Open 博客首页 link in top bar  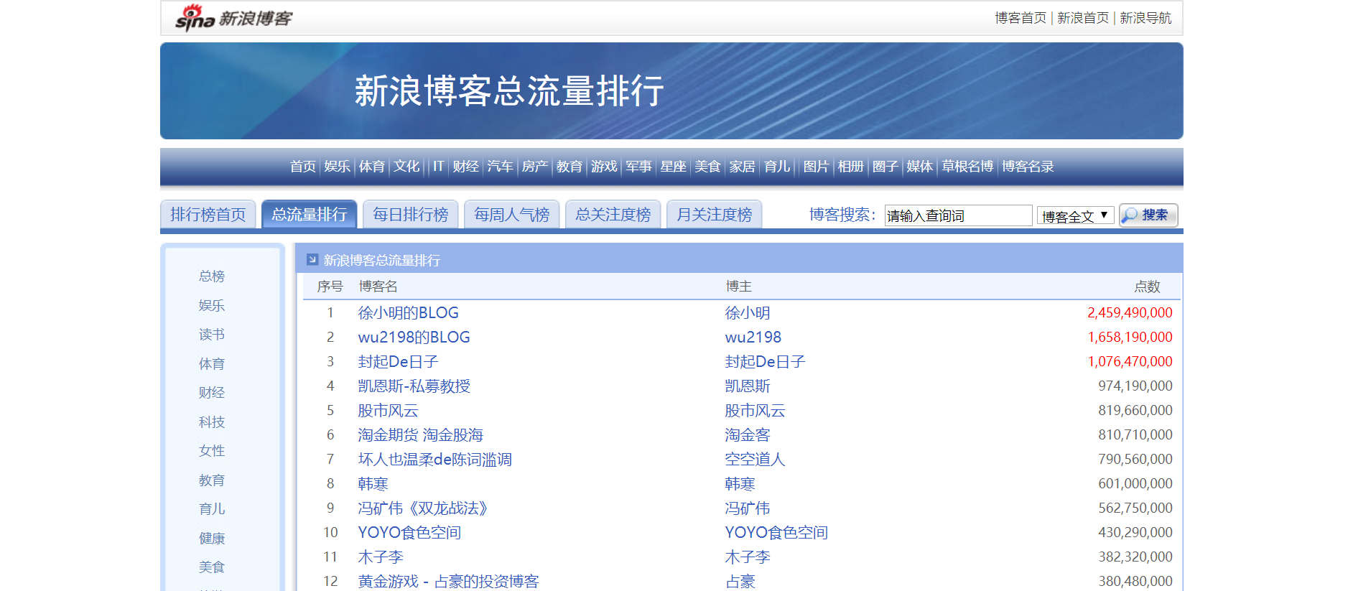(1020, 18)
